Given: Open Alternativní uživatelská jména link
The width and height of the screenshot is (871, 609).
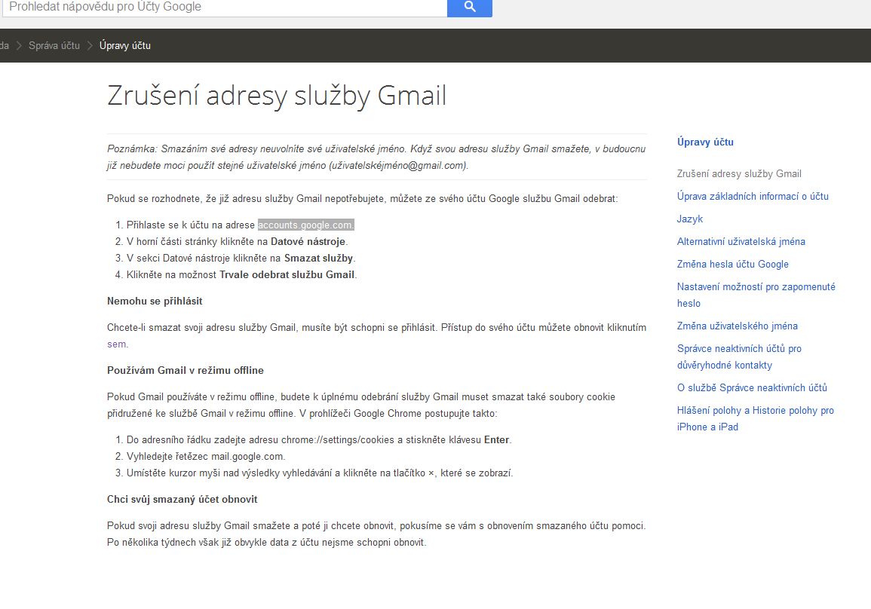Looking at the screenshot, I should click(x=741, y=241).
